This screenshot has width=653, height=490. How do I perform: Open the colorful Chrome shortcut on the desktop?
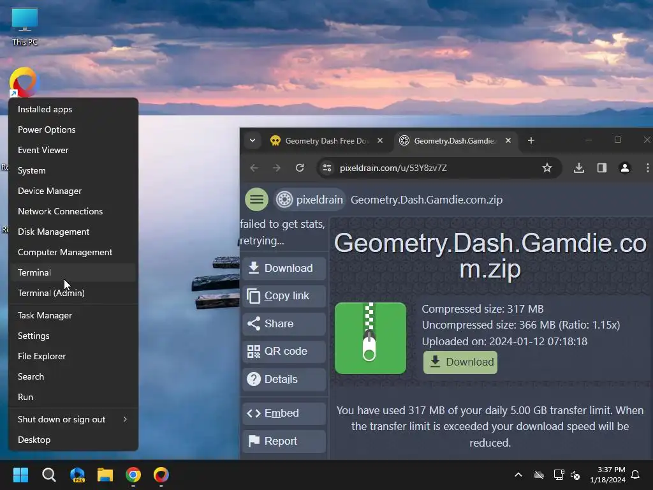pyautogui.click(x=24, y=82)
